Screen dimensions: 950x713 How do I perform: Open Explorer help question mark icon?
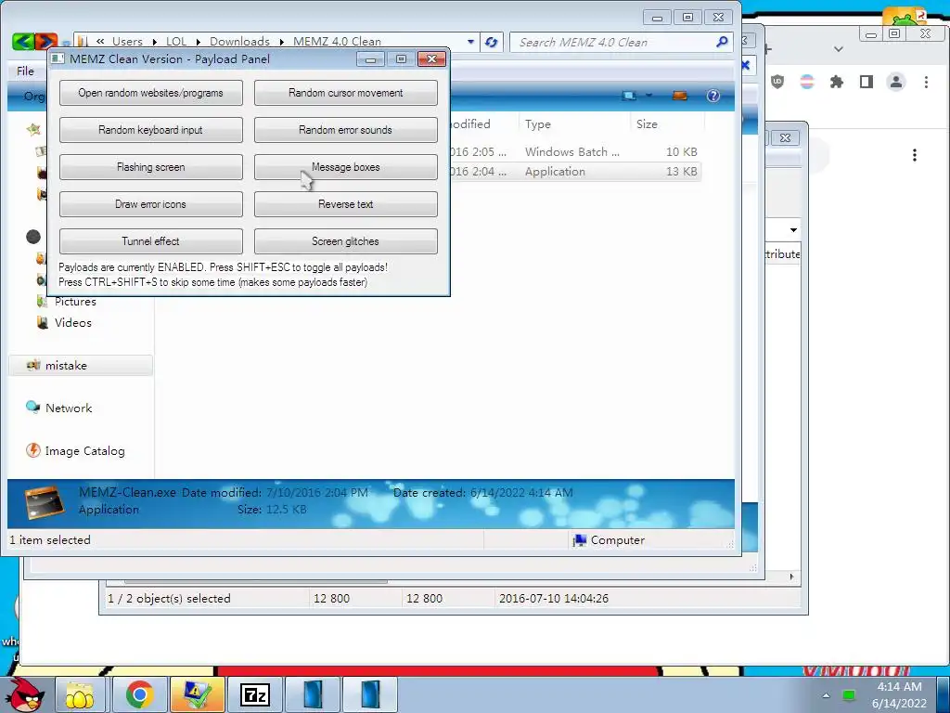(713, 96)
